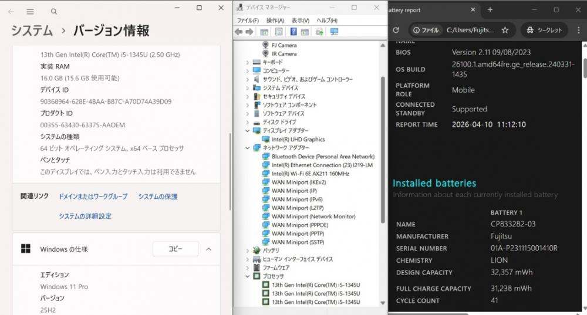Screen dimensions: 587x315
Task: Open the Settings hamburger navigation menu
Action: [31, 12]
